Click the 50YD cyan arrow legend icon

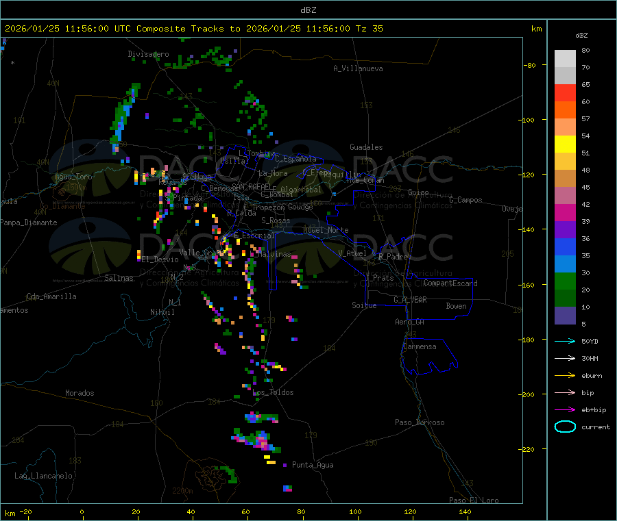tap(565, 341)
